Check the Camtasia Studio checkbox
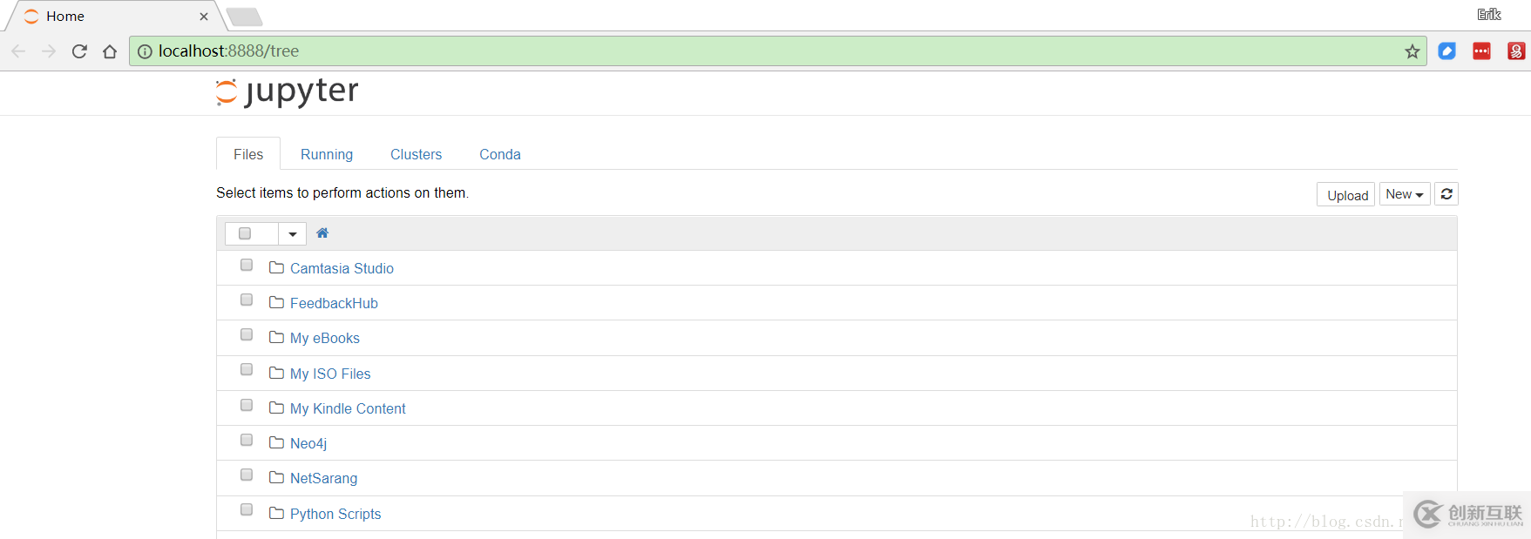This screenshot has height=539, width=1531. coord(247,265)
